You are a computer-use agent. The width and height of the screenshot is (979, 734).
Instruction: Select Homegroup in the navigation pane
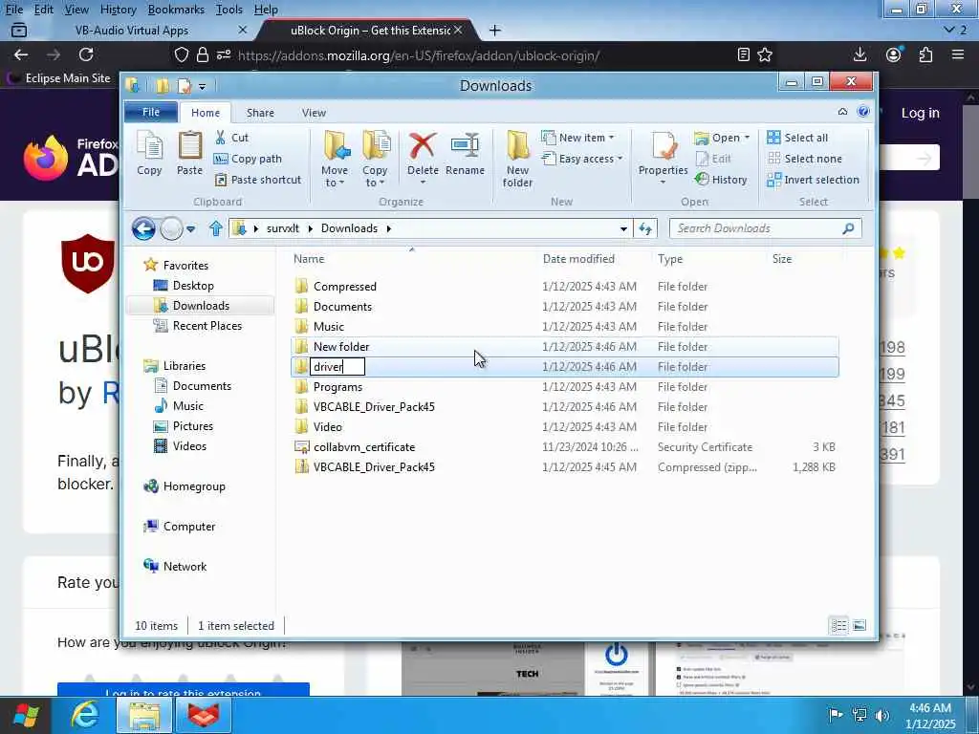tap(193, 486)
